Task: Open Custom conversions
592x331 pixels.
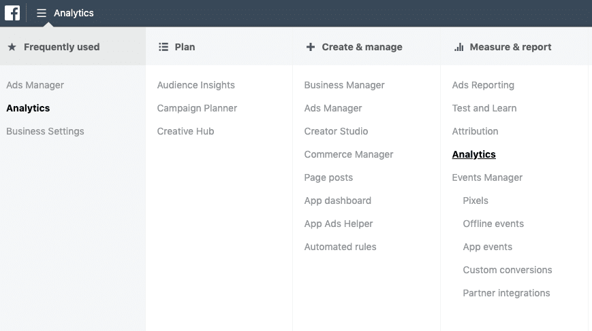Action: (508, 270)
